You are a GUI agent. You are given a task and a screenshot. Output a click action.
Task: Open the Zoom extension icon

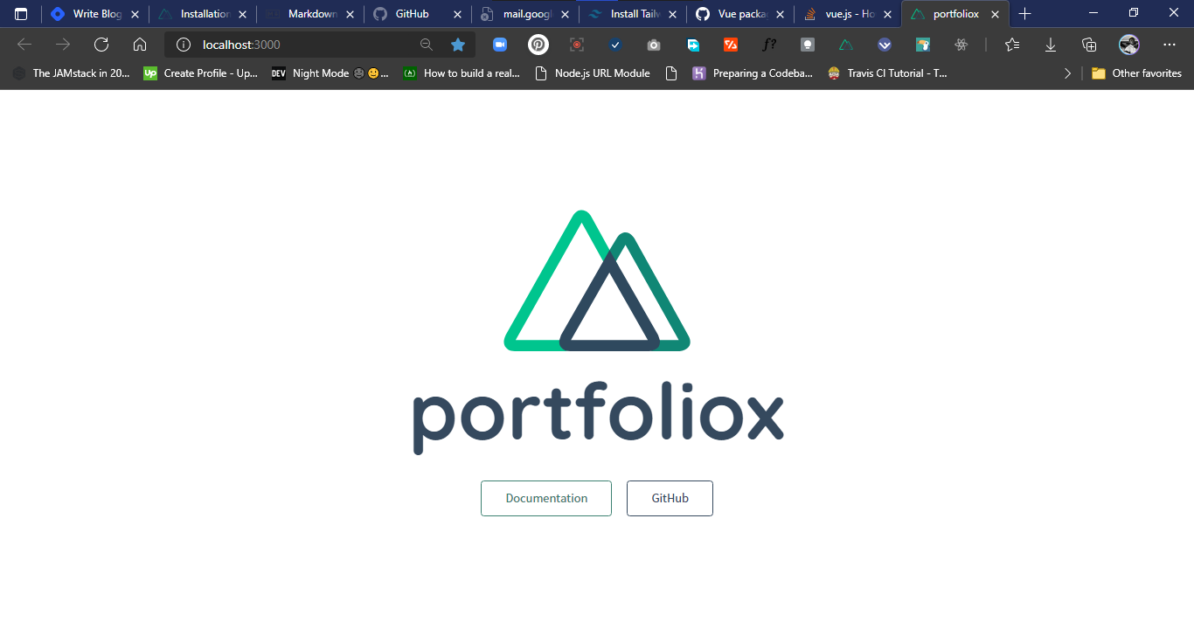(500, 45)
